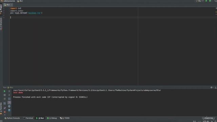Click the image filename string in imread call
Screen dimensions: 217x122
pos(35,13)
